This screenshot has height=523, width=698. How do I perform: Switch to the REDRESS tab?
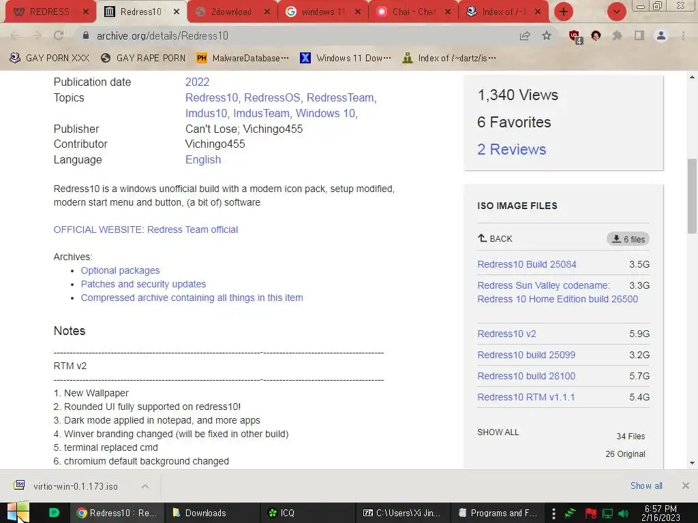[48, 12]
